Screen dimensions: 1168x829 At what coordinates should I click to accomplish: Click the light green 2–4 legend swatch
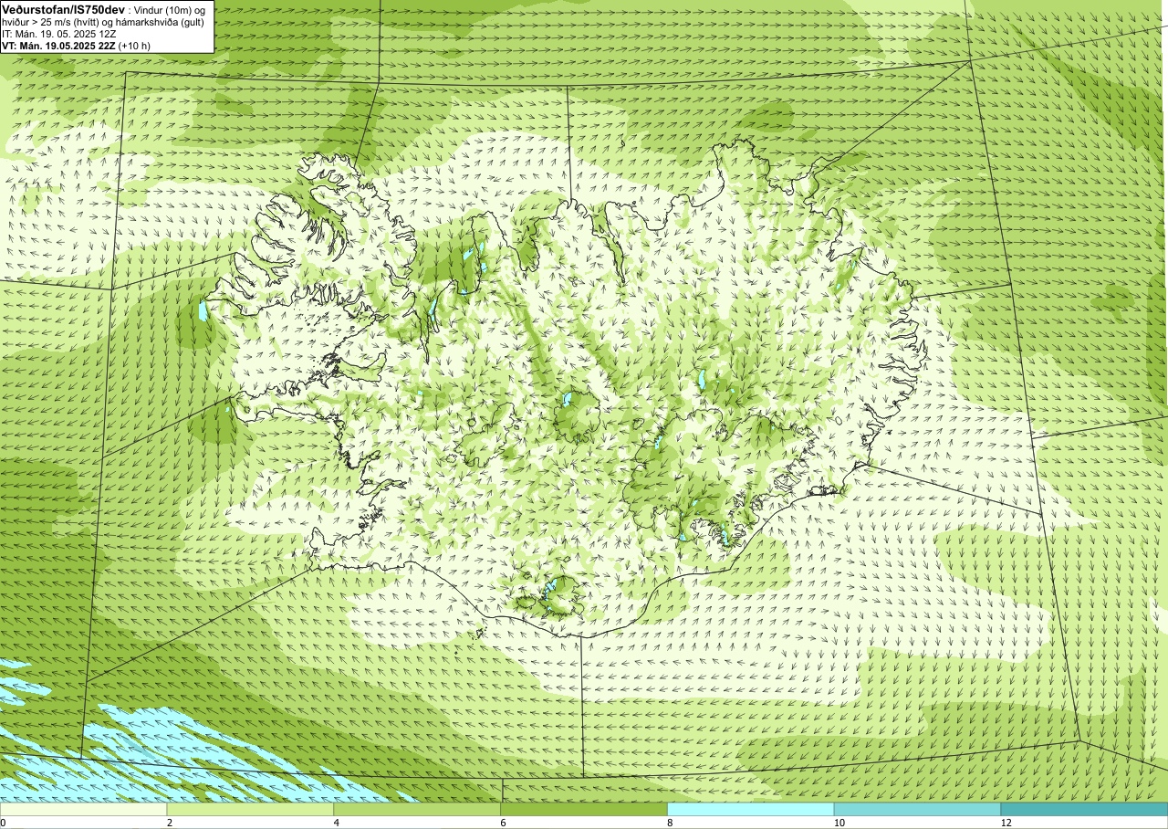click(x=250, y=809)
